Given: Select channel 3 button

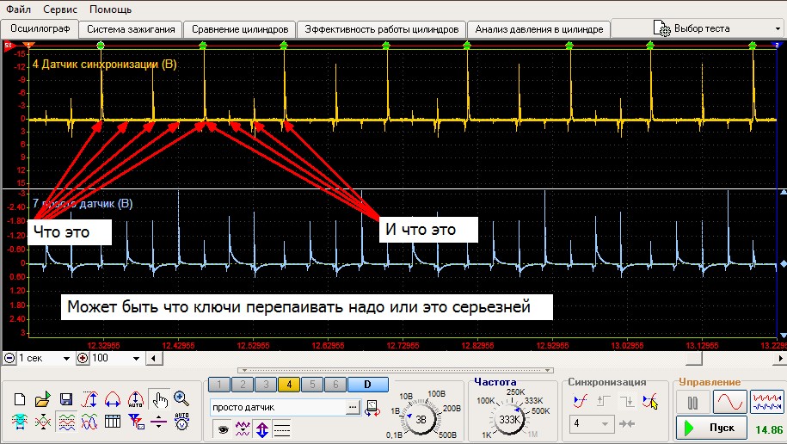Looking at the screenshot, I should click(266, 385).
